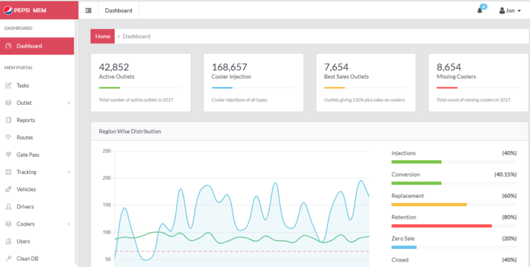The image size is (530, 267).
Task: Click the Best Sales Outlets orange progress bar
Action: tap(335, 88)
